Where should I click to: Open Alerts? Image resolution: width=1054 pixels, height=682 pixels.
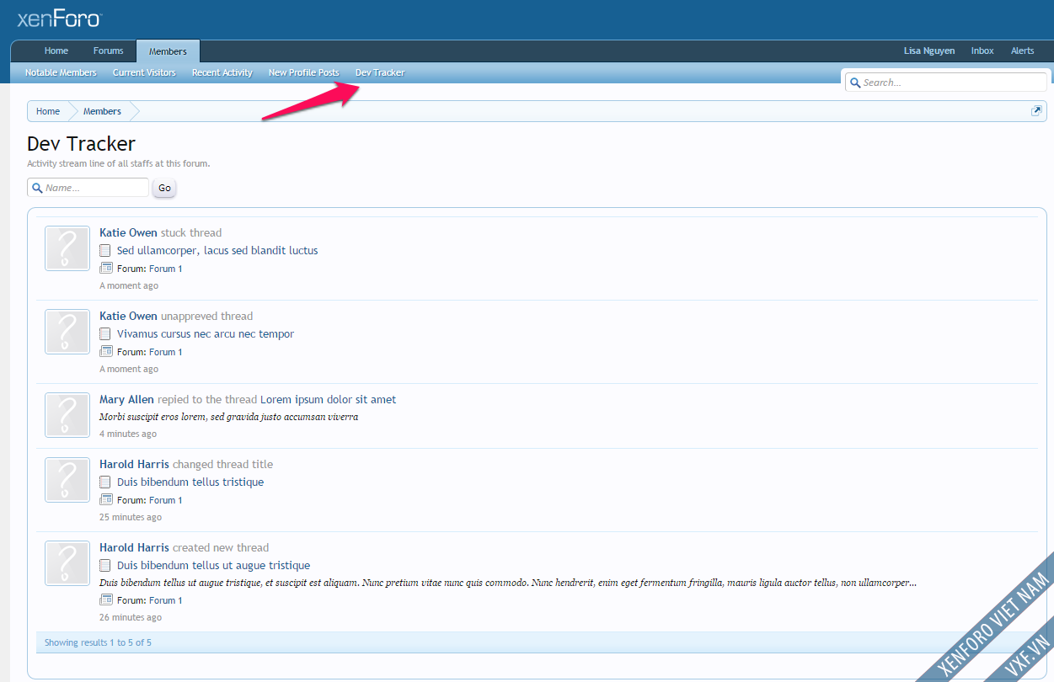point(1023,51)
